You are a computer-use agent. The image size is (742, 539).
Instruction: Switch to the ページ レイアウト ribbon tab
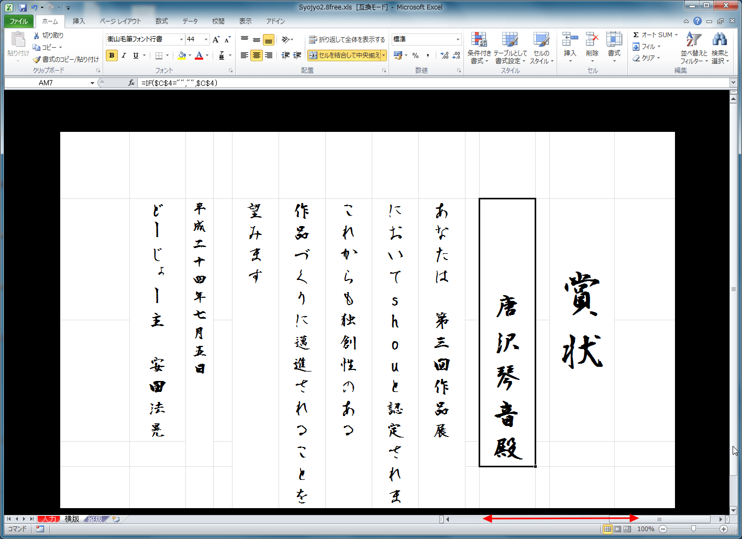(120, 21)
